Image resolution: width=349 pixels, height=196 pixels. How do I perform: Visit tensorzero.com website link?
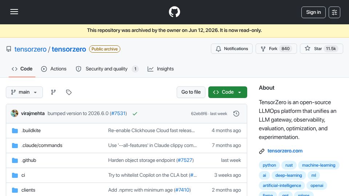pyautogui.click(x=285, y=151)
